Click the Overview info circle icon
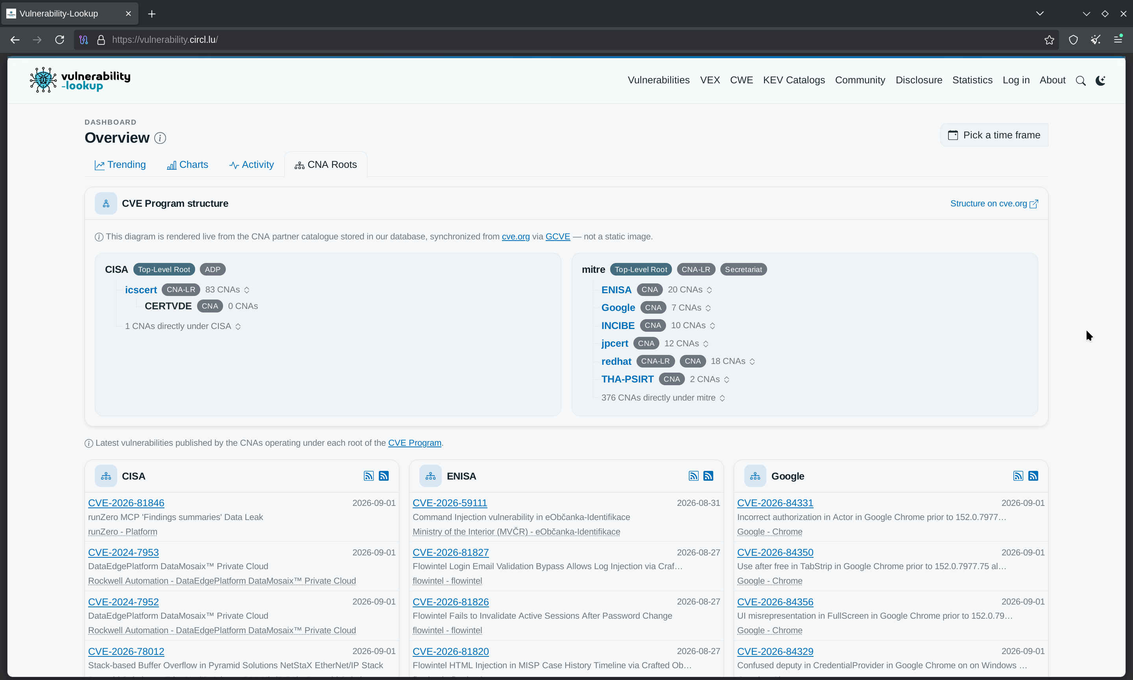Viewport: 1133px width, 680px height. pyautogui.click(x=160, y=138)
